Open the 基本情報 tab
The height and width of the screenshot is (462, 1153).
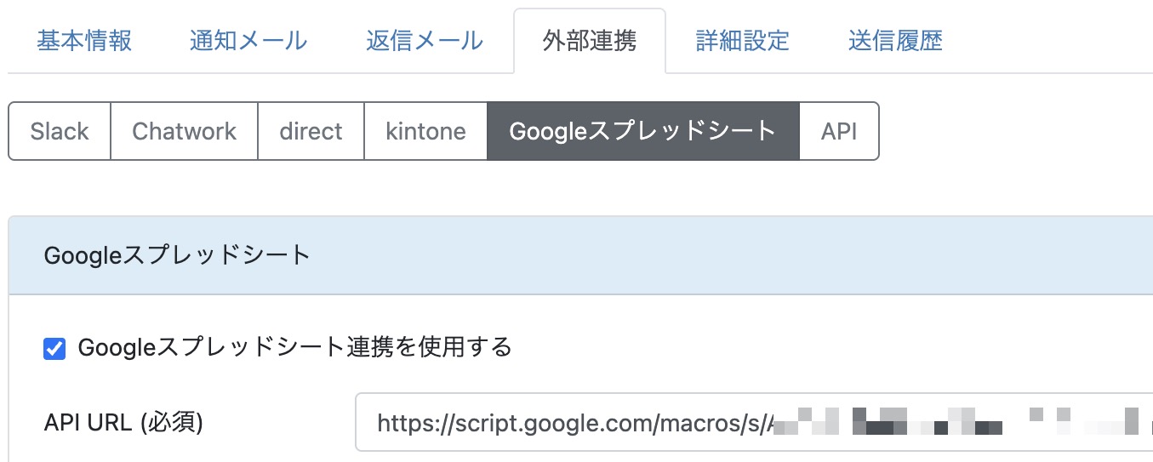[84, 41]
